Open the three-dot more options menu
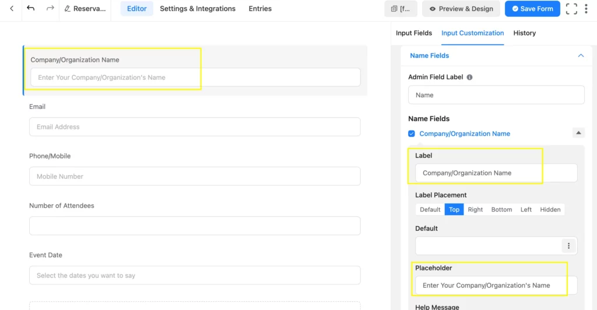This screenshot has width=597, height=310. pos(587,8)
